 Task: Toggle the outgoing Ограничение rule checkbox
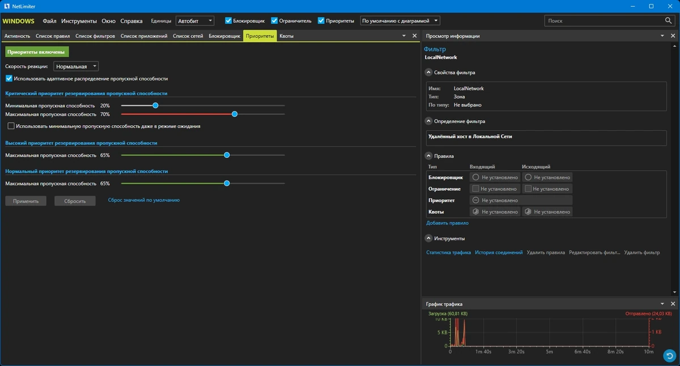pos(528,189)
